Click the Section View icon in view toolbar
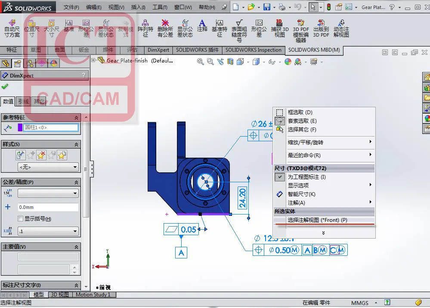Viewport: 430px width, 308px height. click(230, 62)
